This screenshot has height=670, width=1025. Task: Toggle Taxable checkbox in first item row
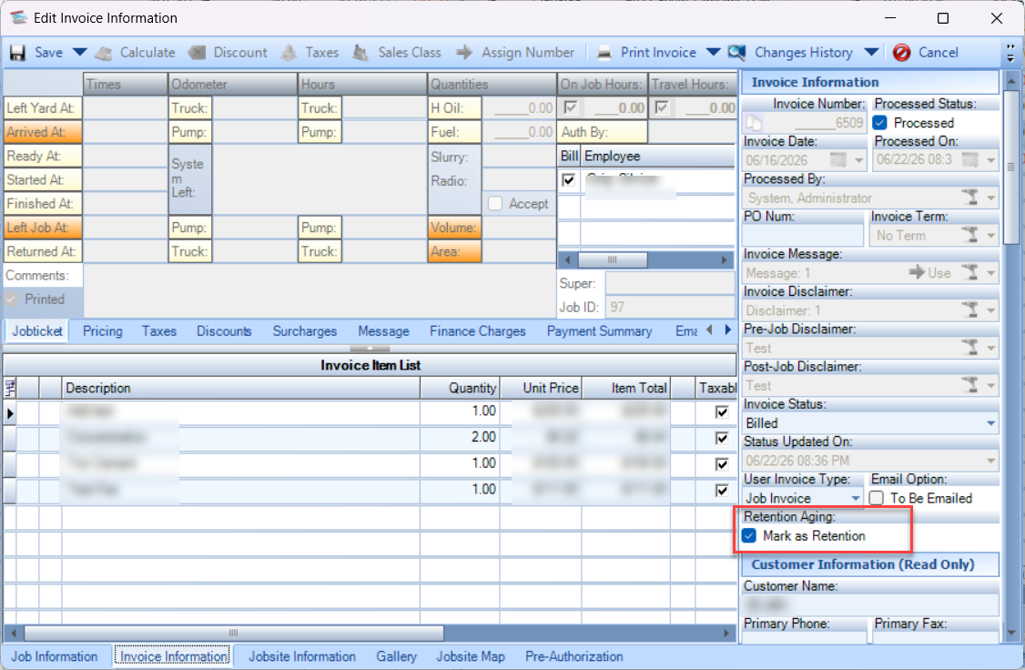pos(722,411)
